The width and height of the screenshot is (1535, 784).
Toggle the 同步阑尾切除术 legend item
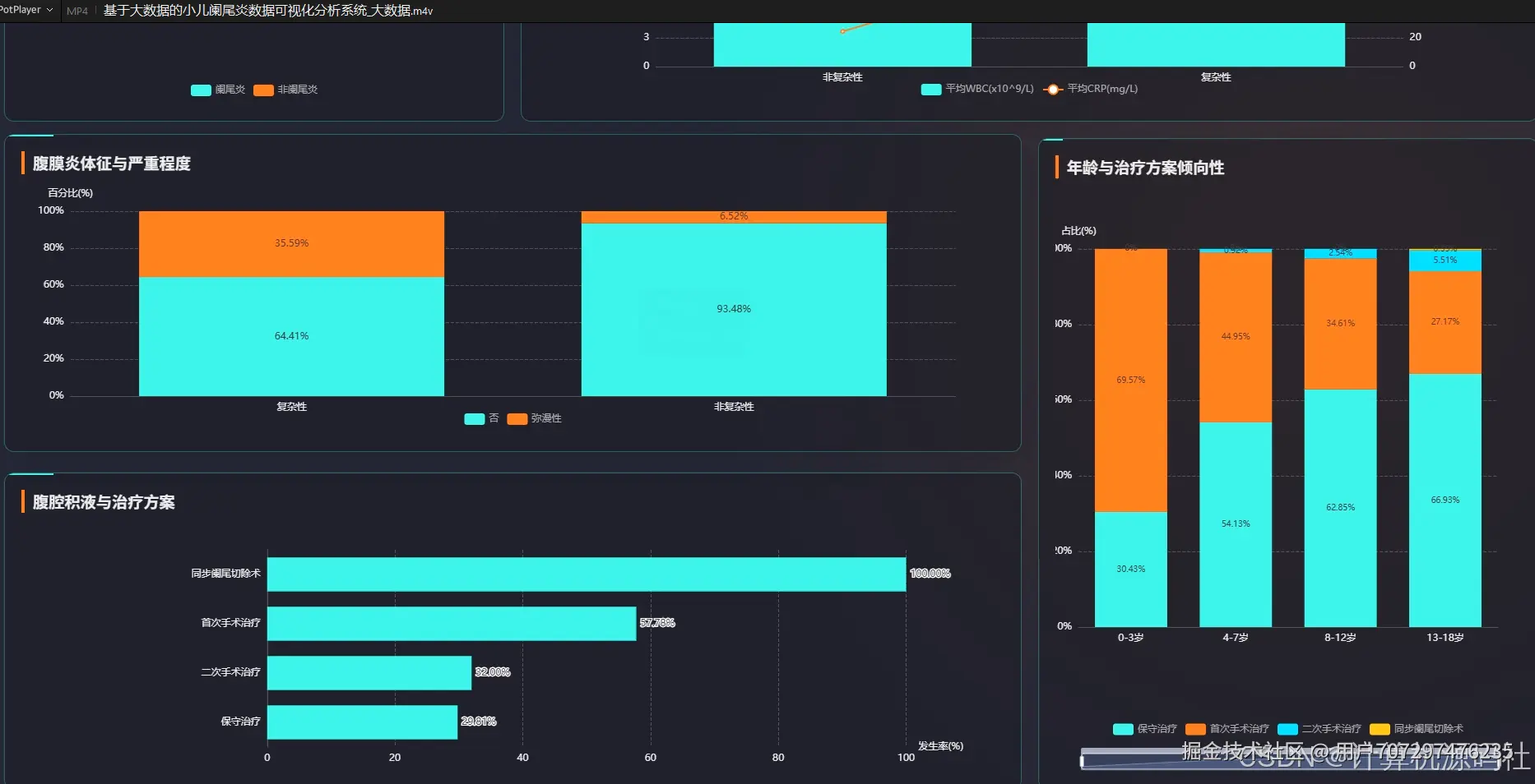[1417, 729]
